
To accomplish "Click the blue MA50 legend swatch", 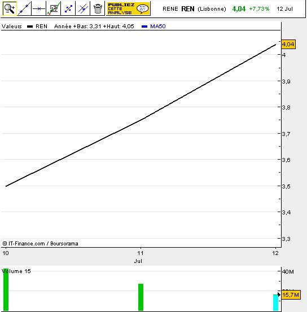I will click(x=144, y=27).
